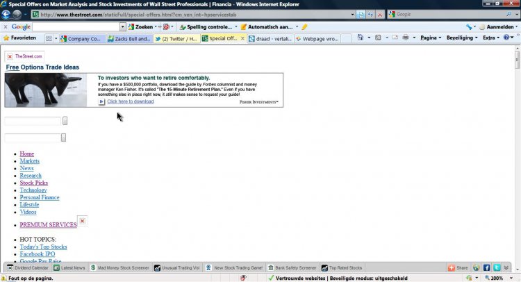Open the Google toolbar wrench settings
The width and height of the screenshot is (521, 282).
point(469,27)
